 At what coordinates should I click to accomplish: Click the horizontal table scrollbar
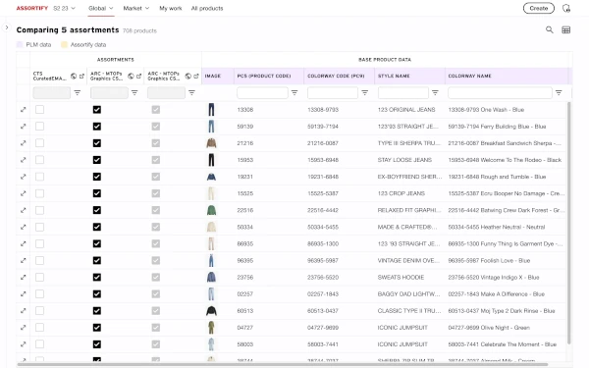click(x=282, y=364)
